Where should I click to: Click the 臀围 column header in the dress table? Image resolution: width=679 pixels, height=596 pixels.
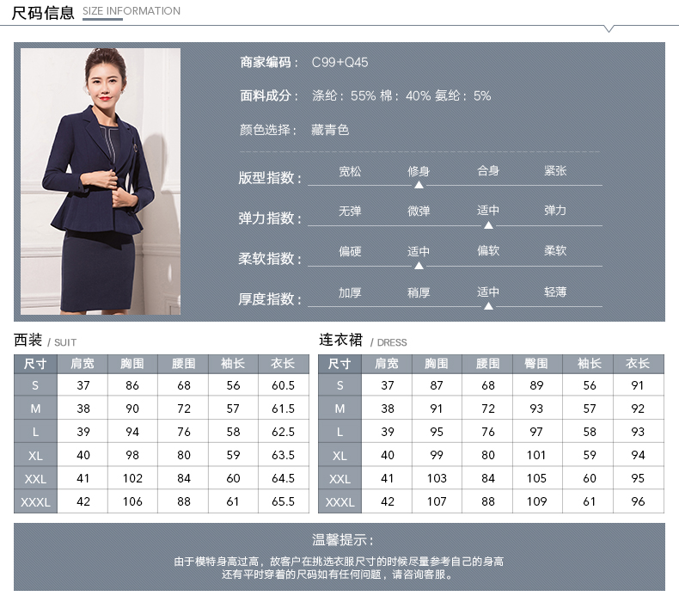pyautogui.click(x=536, y=364)
